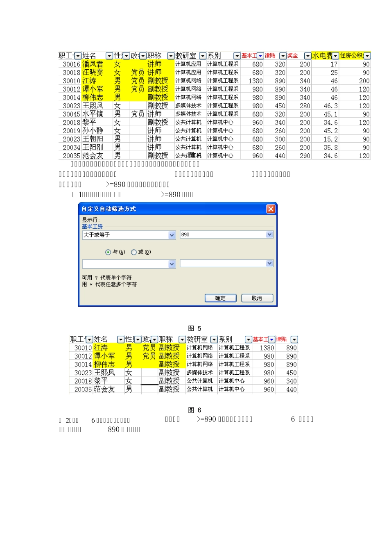This screenshot has height=551, width=389.
Task: Open 教研室 filter arrow in Figure 6 table
Action: click(x=214, y=339)
